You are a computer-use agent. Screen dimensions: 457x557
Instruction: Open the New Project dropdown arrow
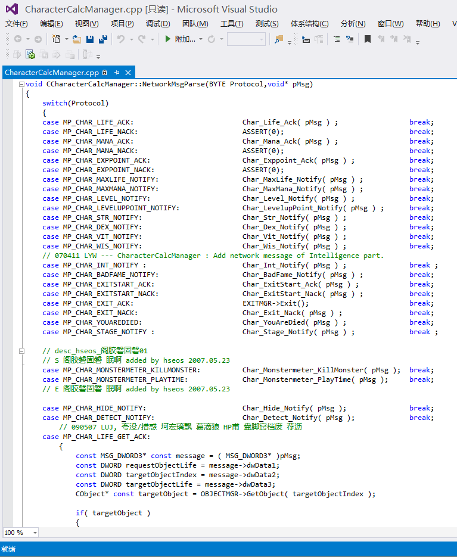[67, 39]
